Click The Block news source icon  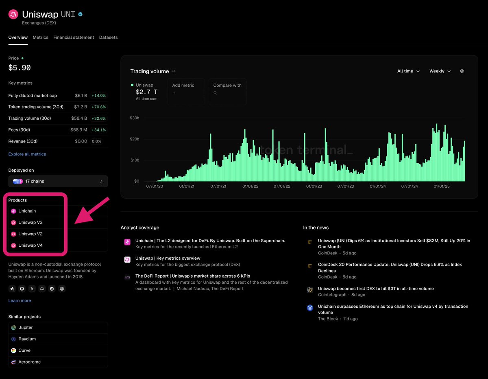click(310, 308)
